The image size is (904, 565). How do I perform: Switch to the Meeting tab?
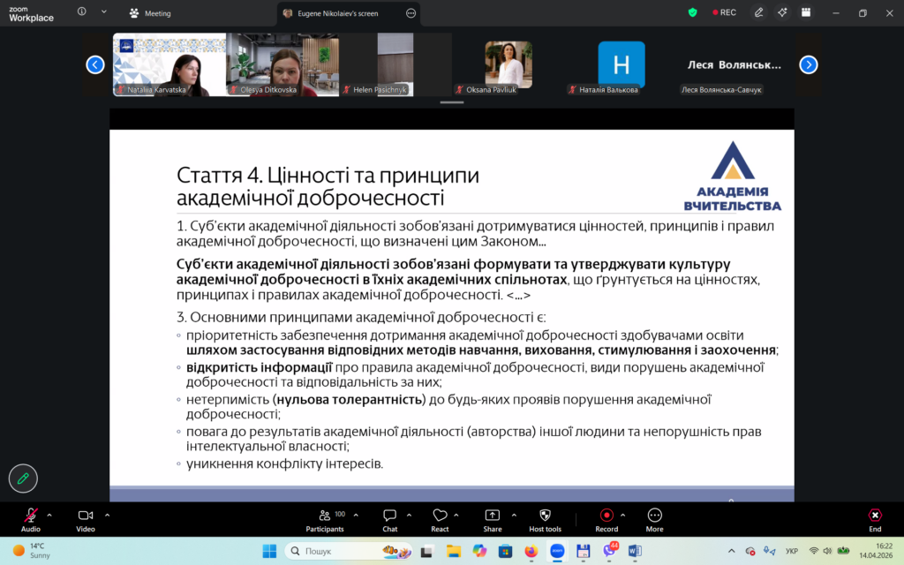pyautogui.click(x=150, y=13)
